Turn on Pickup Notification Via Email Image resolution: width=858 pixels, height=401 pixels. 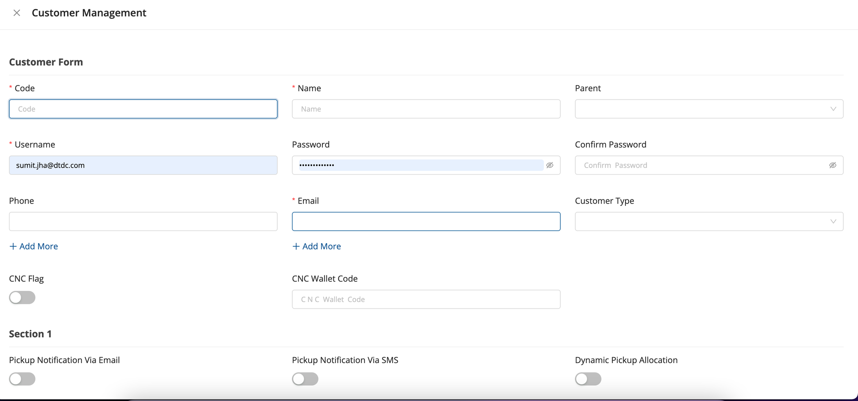(22, 379)
